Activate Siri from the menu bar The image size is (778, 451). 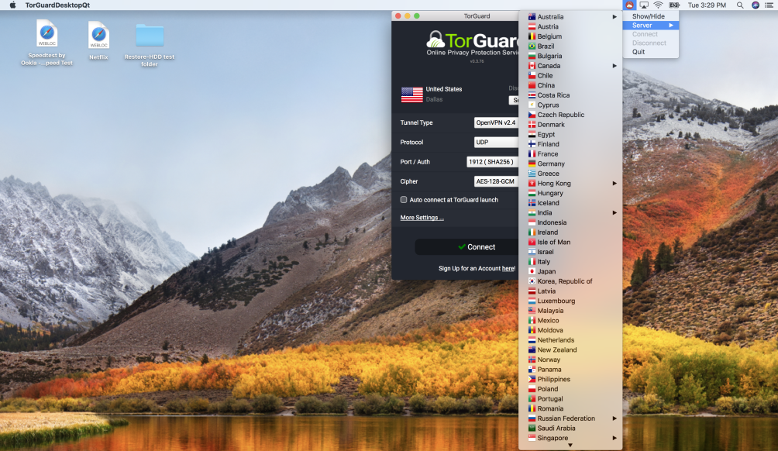pos(755,5)
